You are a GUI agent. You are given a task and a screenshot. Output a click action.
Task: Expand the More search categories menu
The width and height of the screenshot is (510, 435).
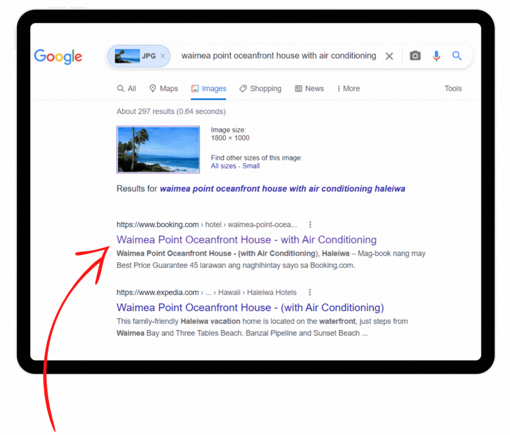coord(348,88)
